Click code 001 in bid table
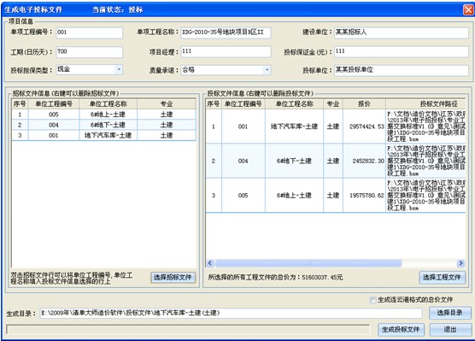The height and width of the screenshot is (341, 475). [x=243, y=126]
